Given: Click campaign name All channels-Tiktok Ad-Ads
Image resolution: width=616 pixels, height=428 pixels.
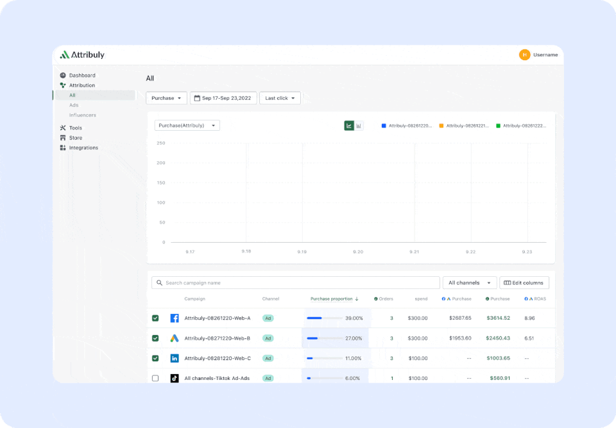Looking at the screenshot, I should pyautogui.click(x=217, y=378).
